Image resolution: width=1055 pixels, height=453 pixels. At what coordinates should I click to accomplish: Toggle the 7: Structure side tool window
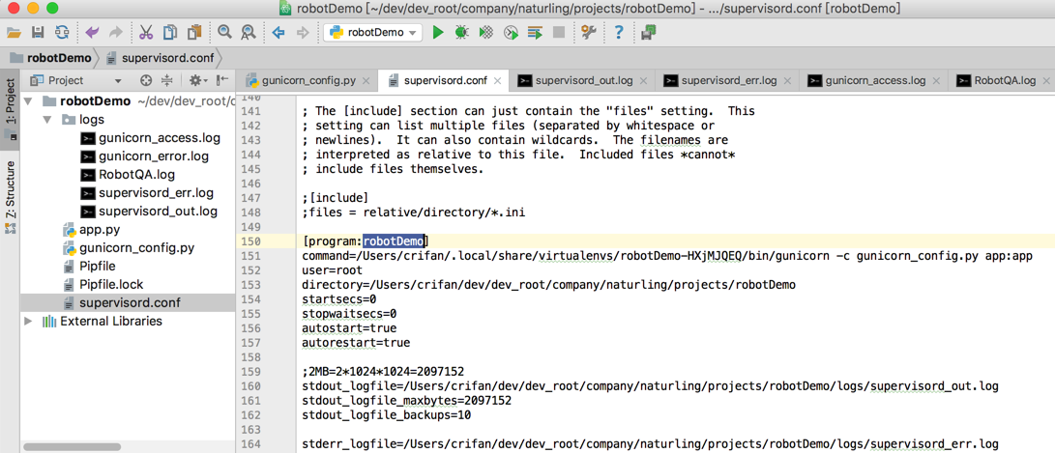(10, 197)
